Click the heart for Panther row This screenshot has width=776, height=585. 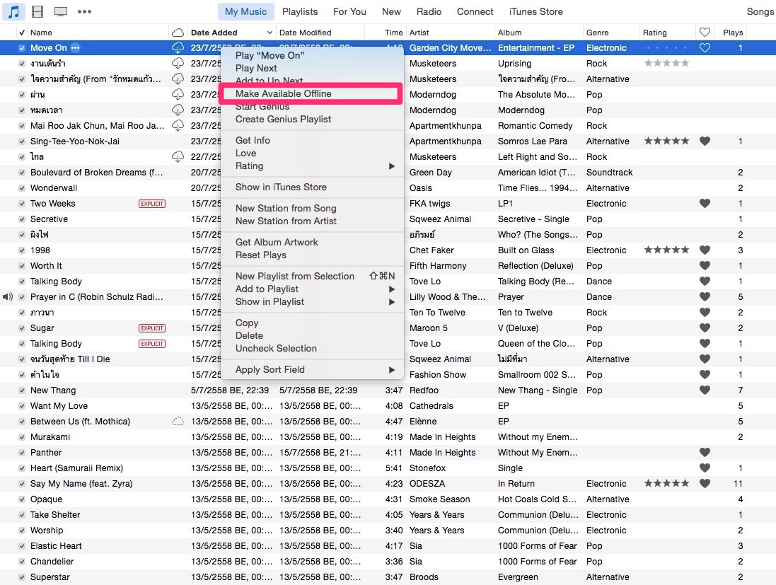tap(705, 452)
